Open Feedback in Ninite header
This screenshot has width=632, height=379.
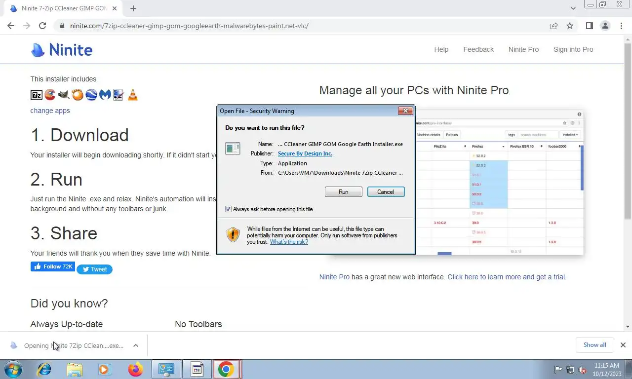click(478, 49)
